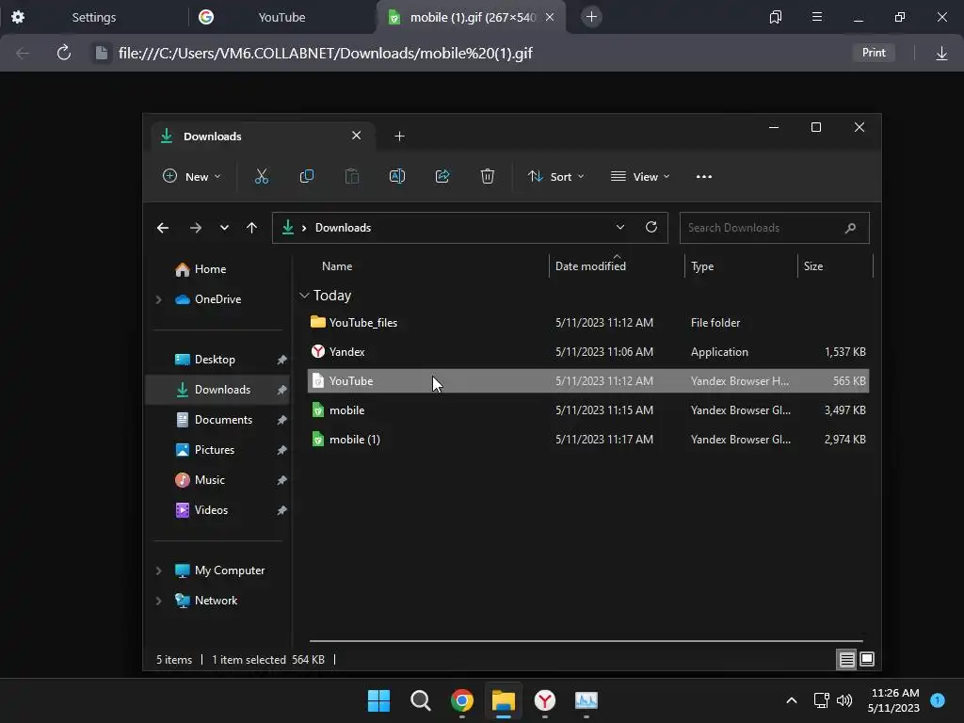964x723 pixels.
Task: Click Yandex Browser taskbar icon
Action: pos(545,700)
